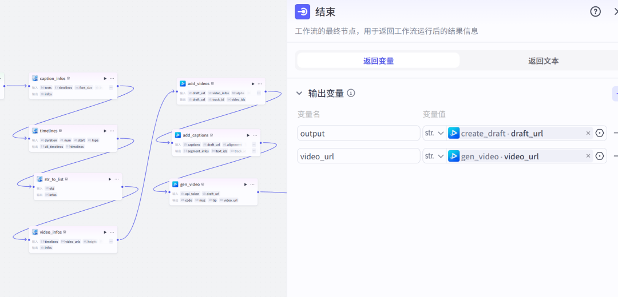
Task: Open more options for caption_infos node
Action: point(112,78)
